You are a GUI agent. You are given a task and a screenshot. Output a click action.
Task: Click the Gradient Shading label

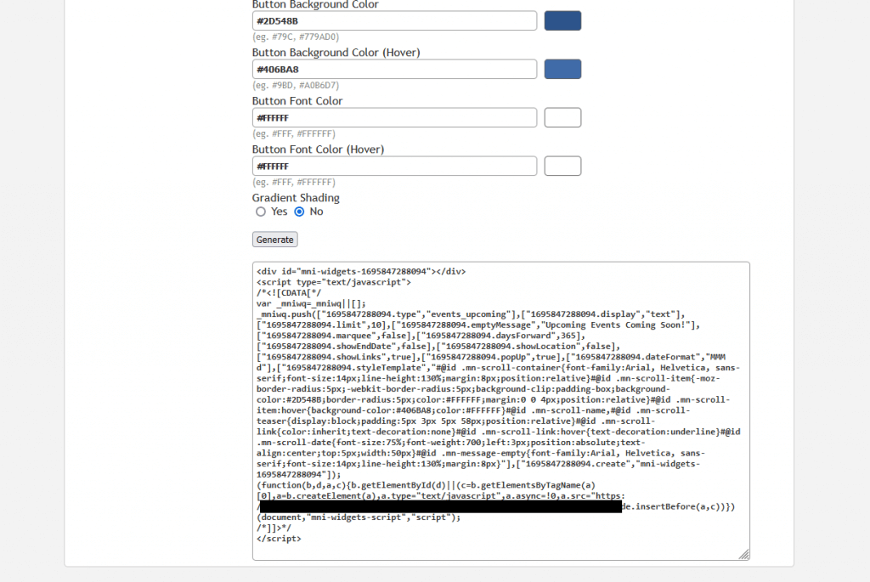click(x=296, y=198)
